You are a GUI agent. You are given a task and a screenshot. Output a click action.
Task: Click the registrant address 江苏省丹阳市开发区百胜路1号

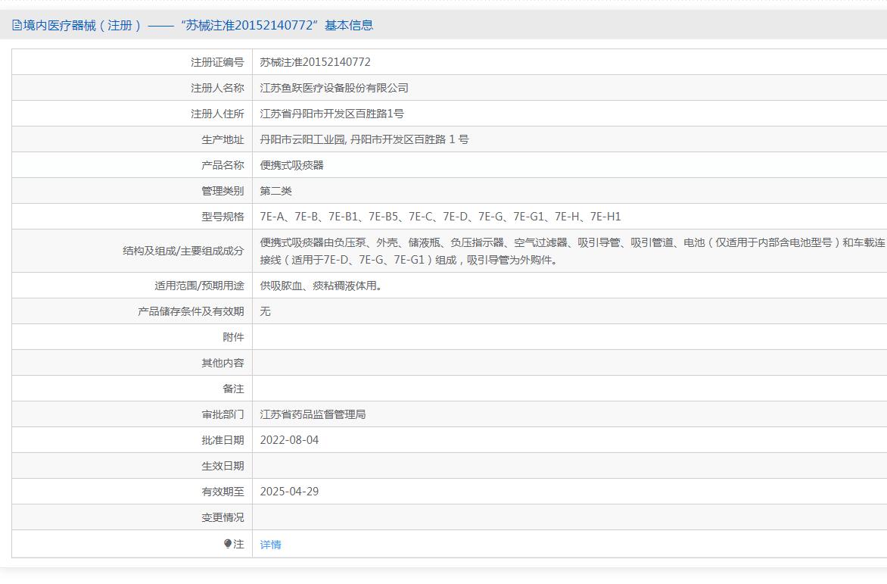pos(331,114)
